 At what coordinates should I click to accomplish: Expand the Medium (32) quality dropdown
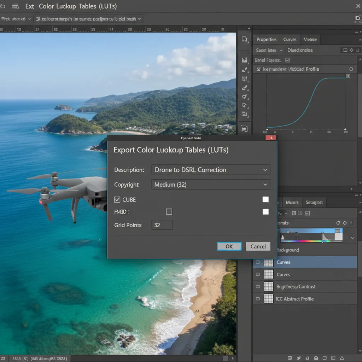coord(211,185)
